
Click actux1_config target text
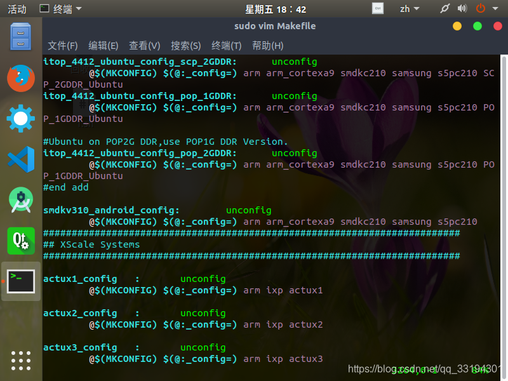pos(80,279)
